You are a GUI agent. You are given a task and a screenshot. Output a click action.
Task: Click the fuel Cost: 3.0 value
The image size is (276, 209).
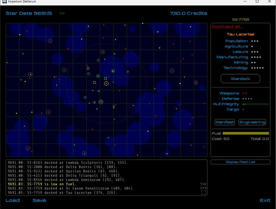221,139
